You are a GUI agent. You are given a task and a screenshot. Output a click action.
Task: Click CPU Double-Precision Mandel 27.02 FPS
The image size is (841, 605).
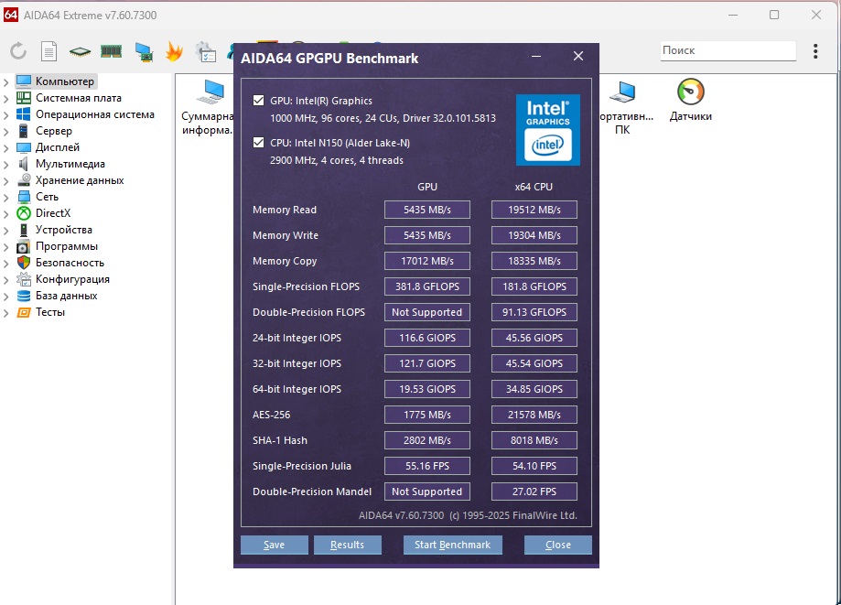(534, 492)
